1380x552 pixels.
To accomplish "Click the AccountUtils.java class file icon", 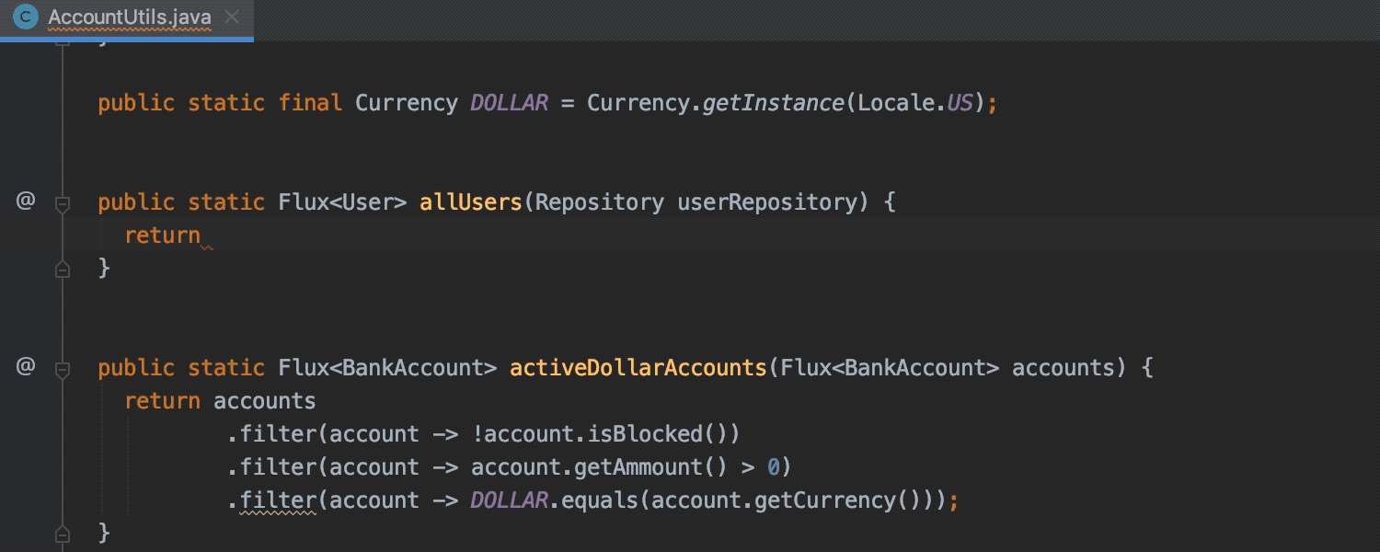I will 25,17.
